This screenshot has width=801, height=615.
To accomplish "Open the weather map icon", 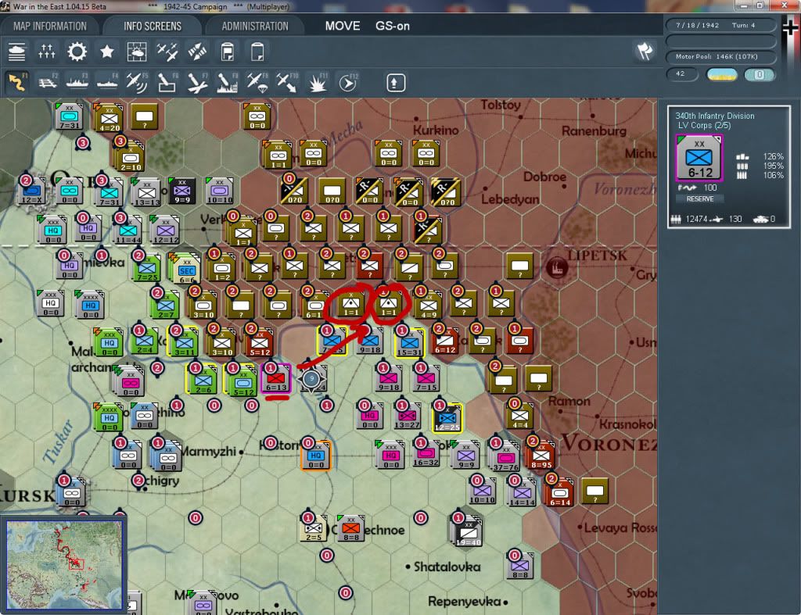I will click(136, 52).
